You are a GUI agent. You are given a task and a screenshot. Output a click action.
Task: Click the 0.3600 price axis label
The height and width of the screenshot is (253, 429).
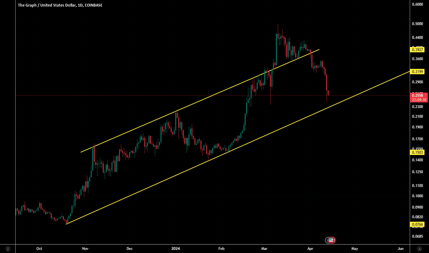[417, 59]
